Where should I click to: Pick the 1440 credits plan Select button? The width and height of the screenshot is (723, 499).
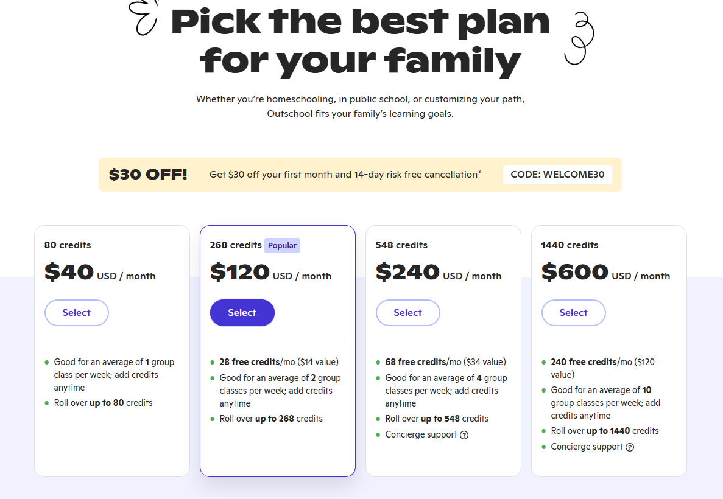[x=573, y=313]
